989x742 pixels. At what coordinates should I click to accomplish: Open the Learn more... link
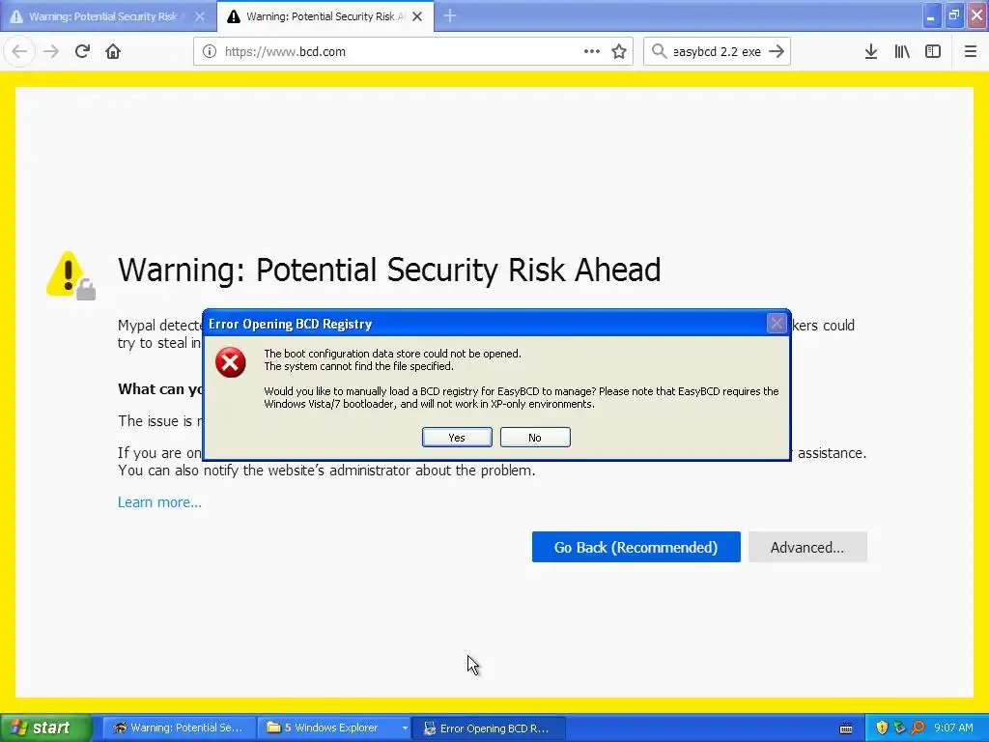click(x=159, y=502)
